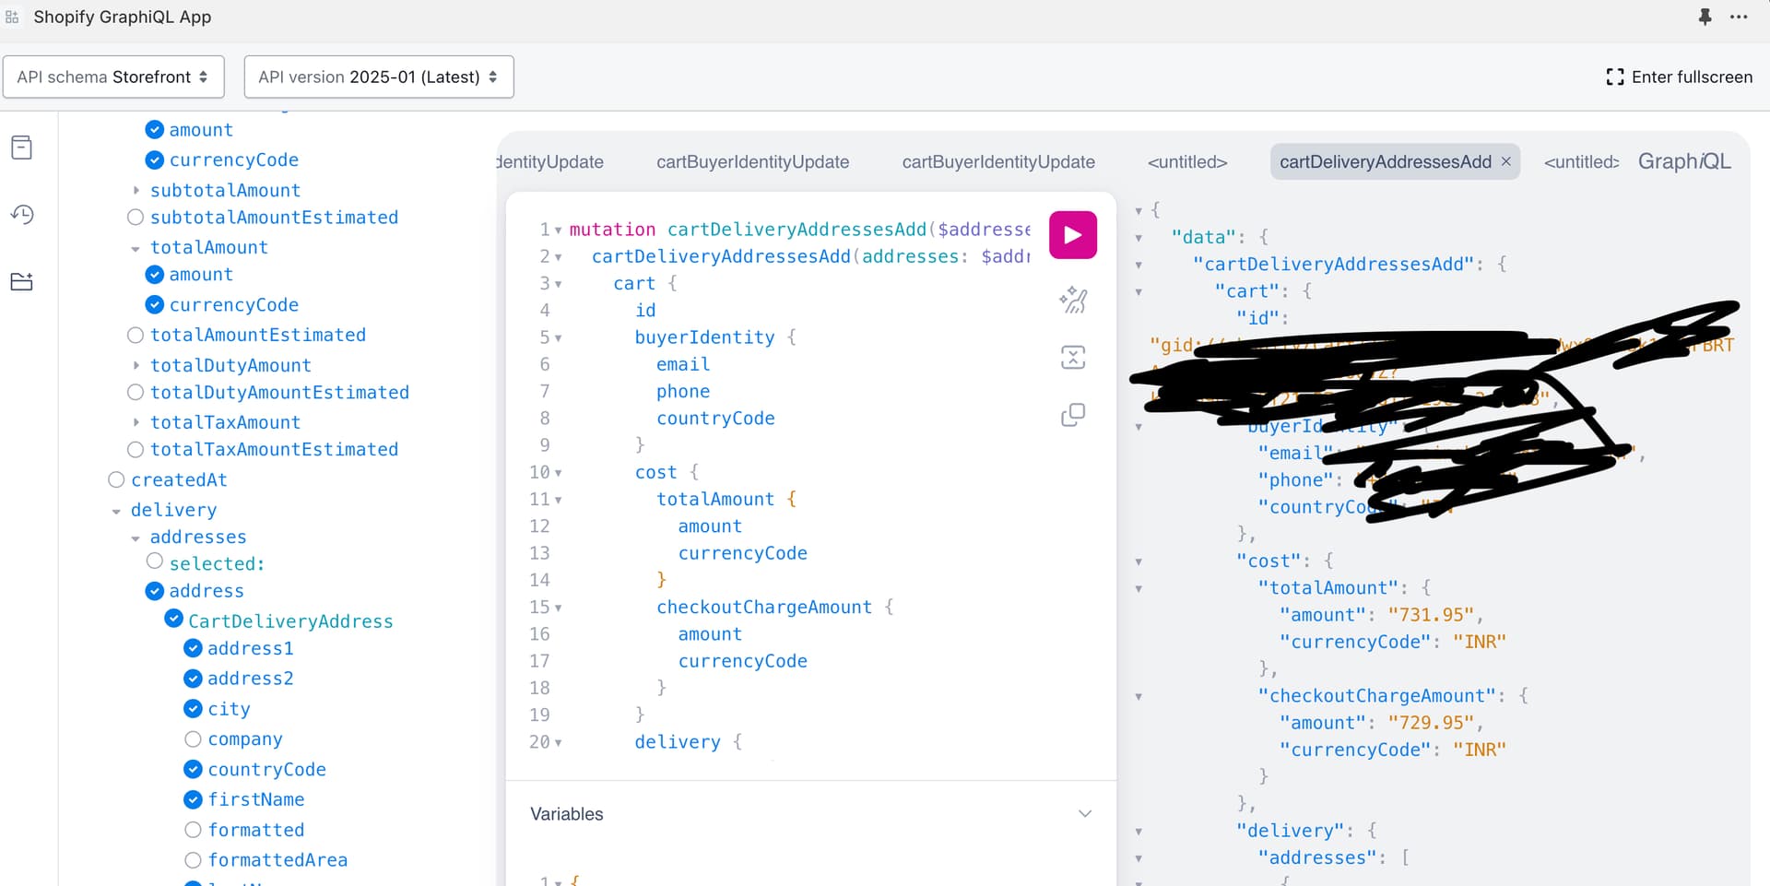Open the GraphiQL explorer folder icon

click(22, 282)
